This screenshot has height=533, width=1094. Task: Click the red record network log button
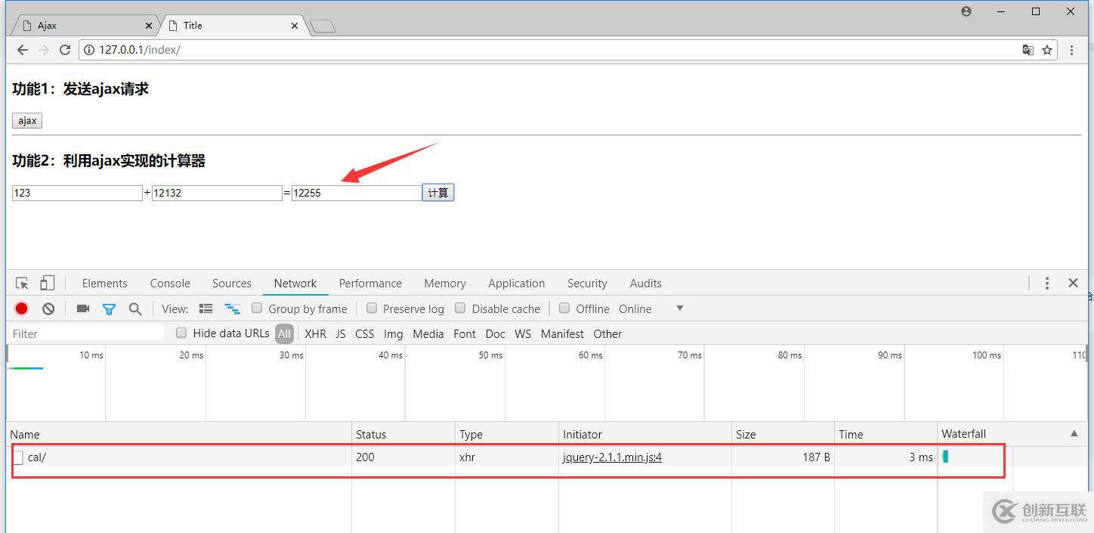pos(21,308)
